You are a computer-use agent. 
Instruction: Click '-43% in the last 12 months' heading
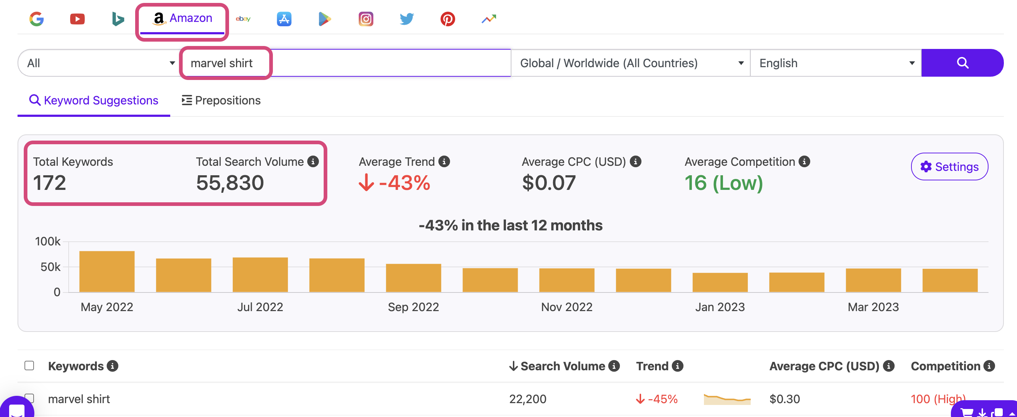coord(510,225)
